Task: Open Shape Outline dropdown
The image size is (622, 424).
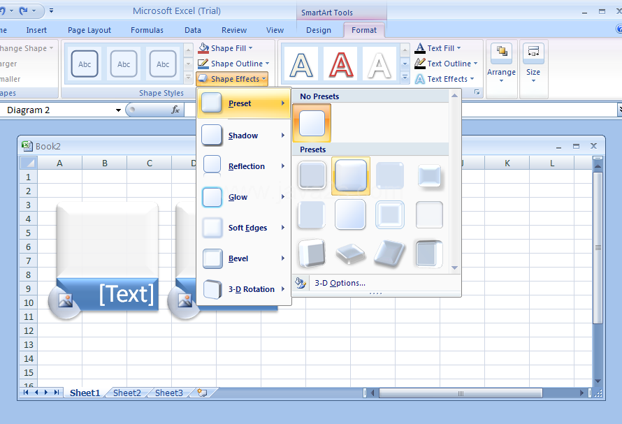Action: pos(233,64)
